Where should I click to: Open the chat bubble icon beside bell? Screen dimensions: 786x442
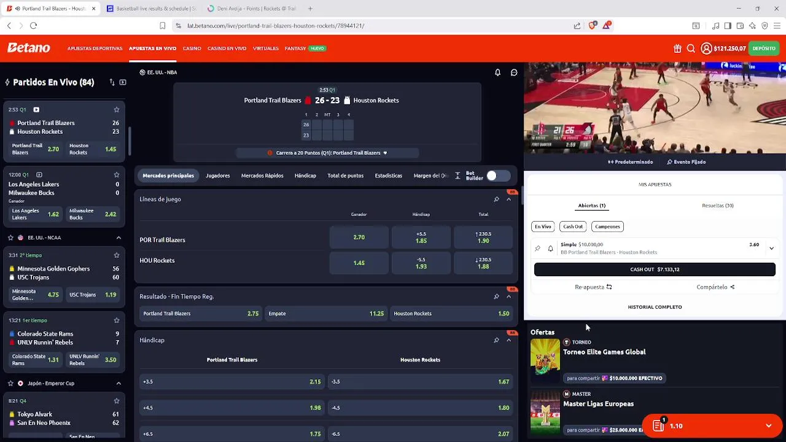[x=514, y=72]
